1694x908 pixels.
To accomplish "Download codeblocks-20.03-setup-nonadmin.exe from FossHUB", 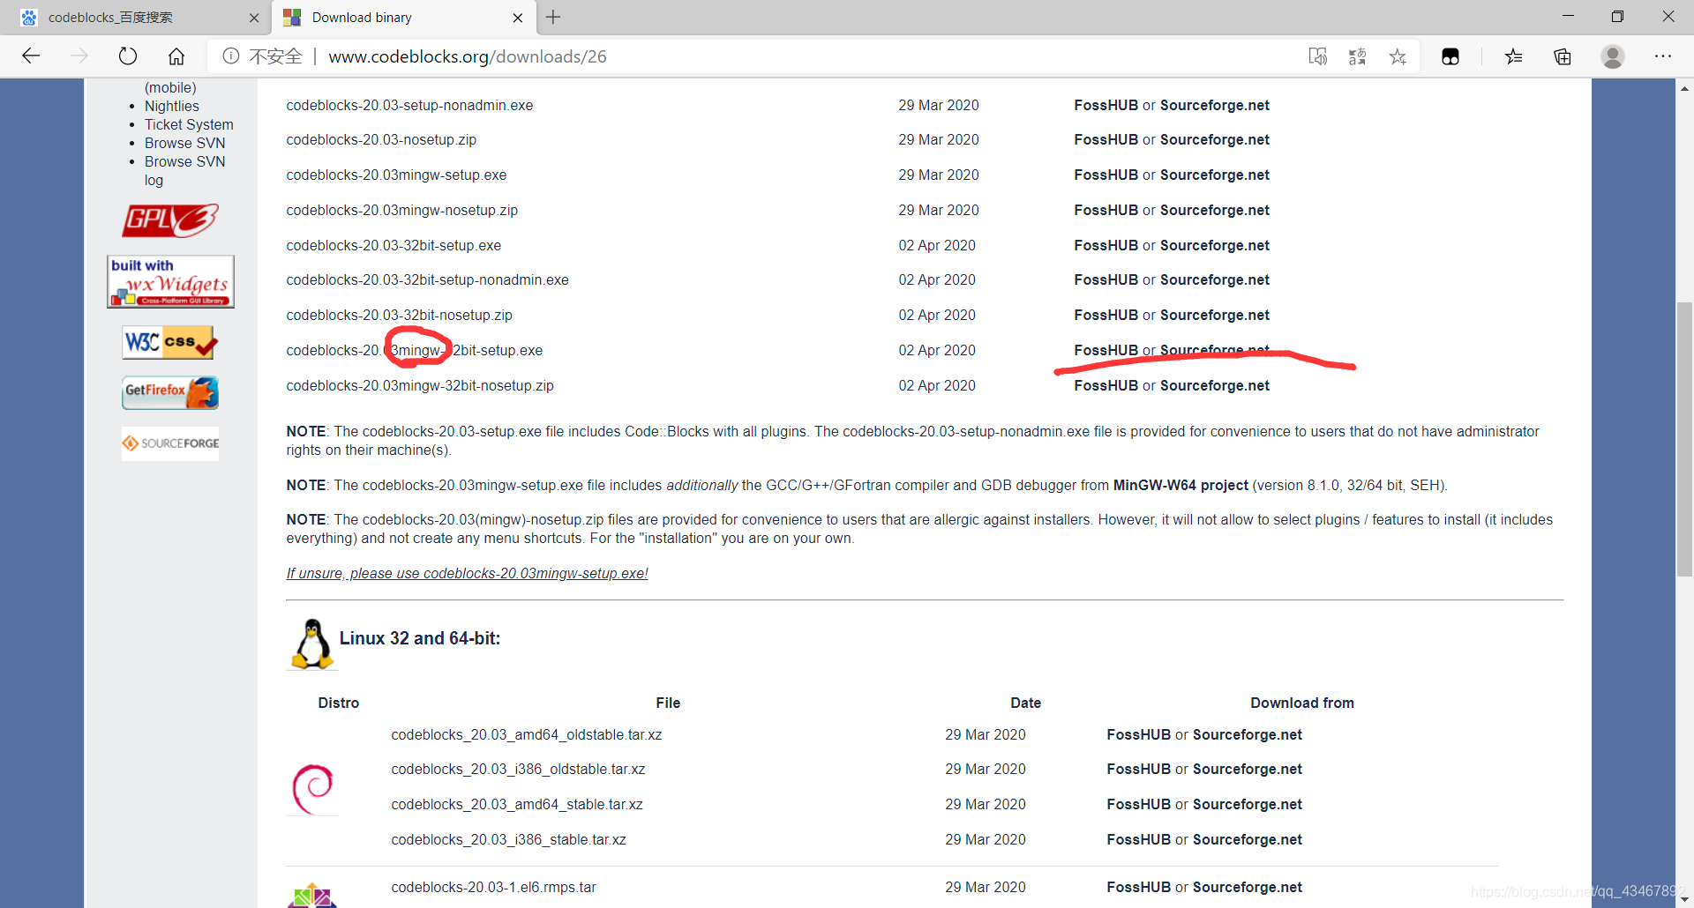I will (x=1106, y=105).
